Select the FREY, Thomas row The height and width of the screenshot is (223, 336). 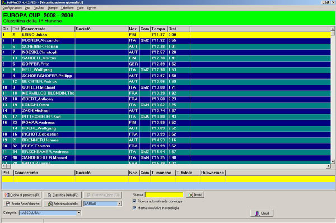click(x=166, y=146)
